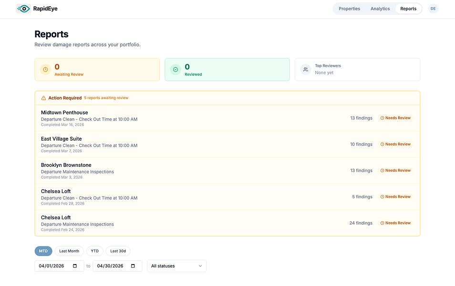
Task: Click the '24 findings' count
Action: click(x=361, y=223)
